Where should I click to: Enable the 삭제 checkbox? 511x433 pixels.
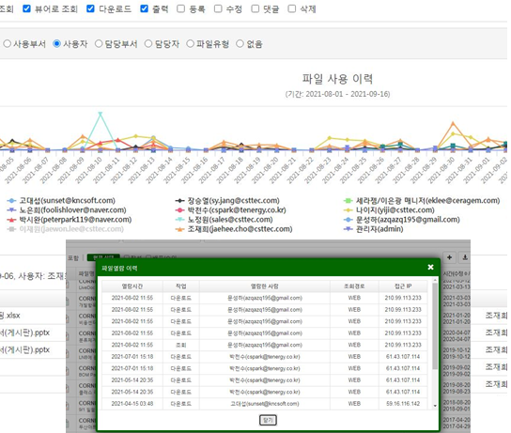[x=292, y=8]
